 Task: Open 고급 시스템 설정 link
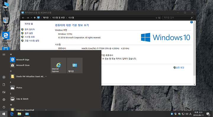32,41
